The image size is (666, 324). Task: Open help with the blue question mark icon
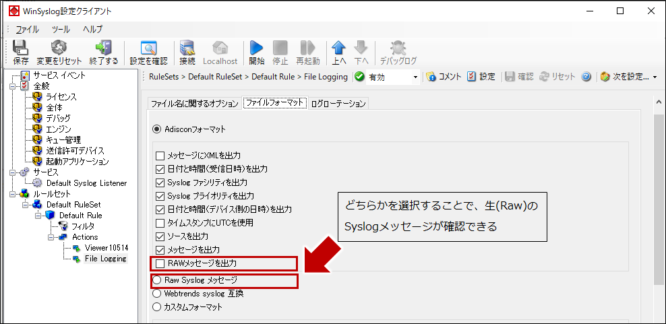(586, 77)
